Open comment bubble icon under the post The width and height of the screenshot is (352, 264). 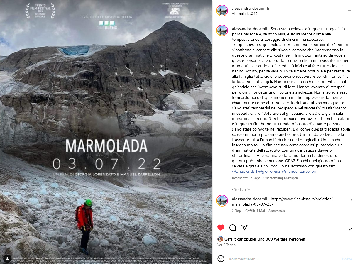pyautogui.click(x=233, y=228)
